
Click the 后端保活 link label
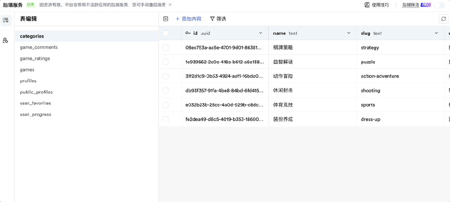410,5
